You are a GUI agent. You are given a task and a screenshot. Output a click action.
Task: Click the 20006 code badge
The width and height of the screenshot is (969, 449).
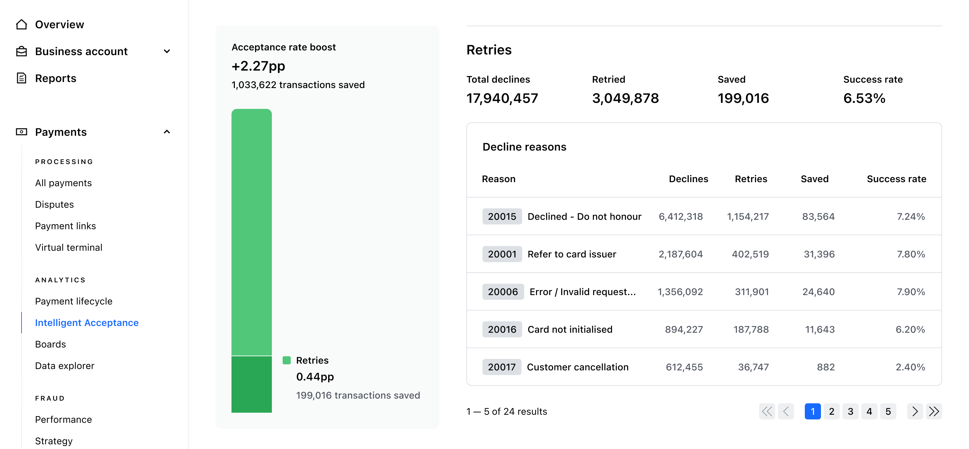coord(503,292)
